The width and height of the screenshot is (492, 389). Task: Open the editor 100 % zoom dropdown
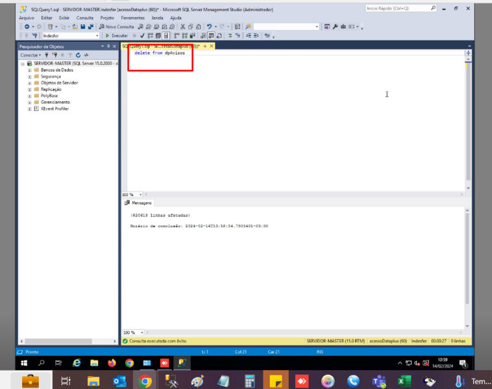click(x=141, y=195)
